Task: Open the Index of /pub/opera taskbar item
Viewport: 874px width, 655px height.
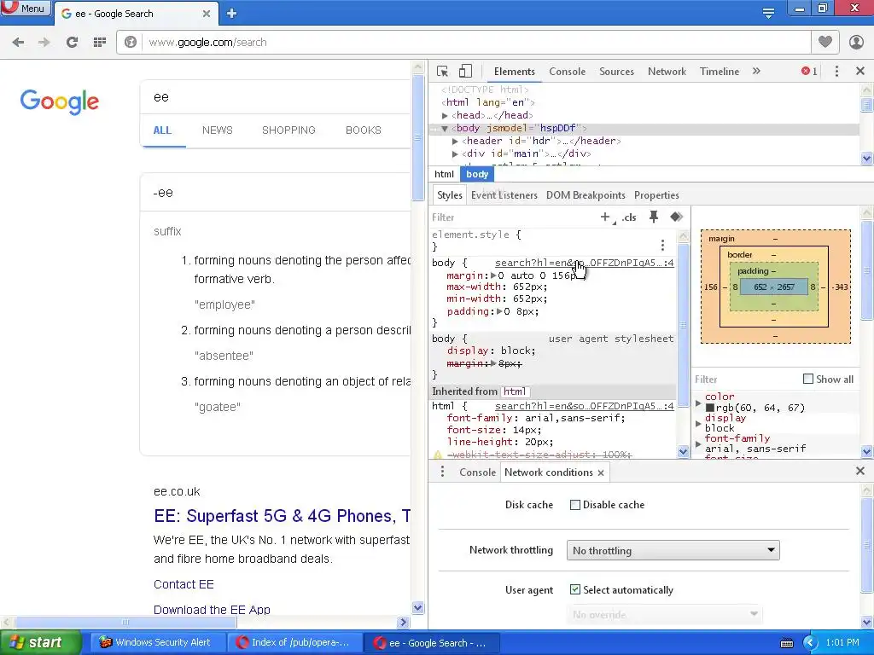Action: click(x=294, y=642)
